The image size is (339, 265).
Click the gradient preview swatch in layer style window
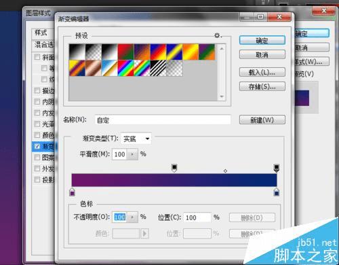click(302, 98)
